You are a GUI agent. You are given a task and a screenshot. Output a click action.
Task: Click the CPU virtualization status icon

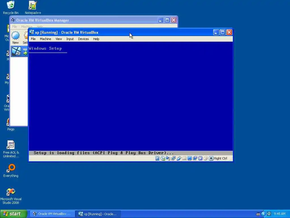pos(200,158)
